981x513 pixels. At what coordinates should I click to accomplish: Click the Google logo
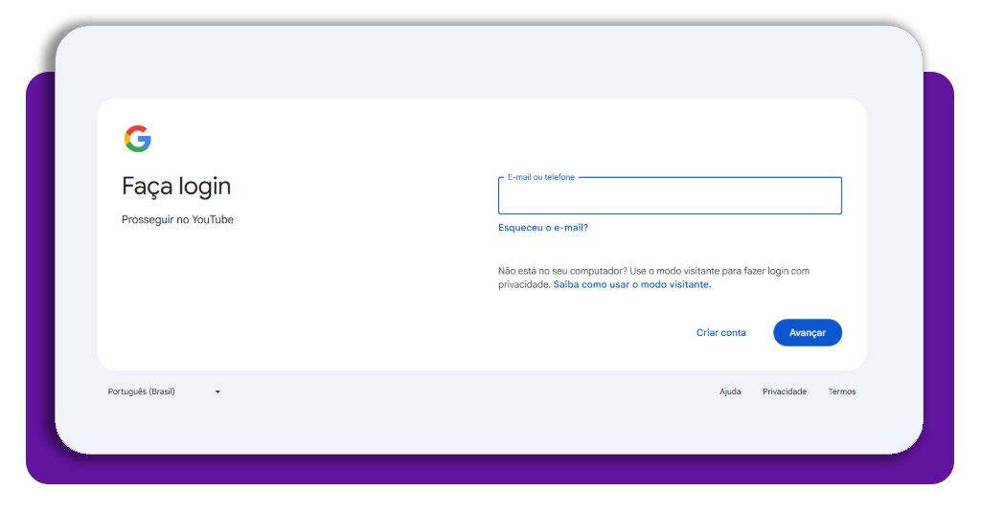click(138, 139)
